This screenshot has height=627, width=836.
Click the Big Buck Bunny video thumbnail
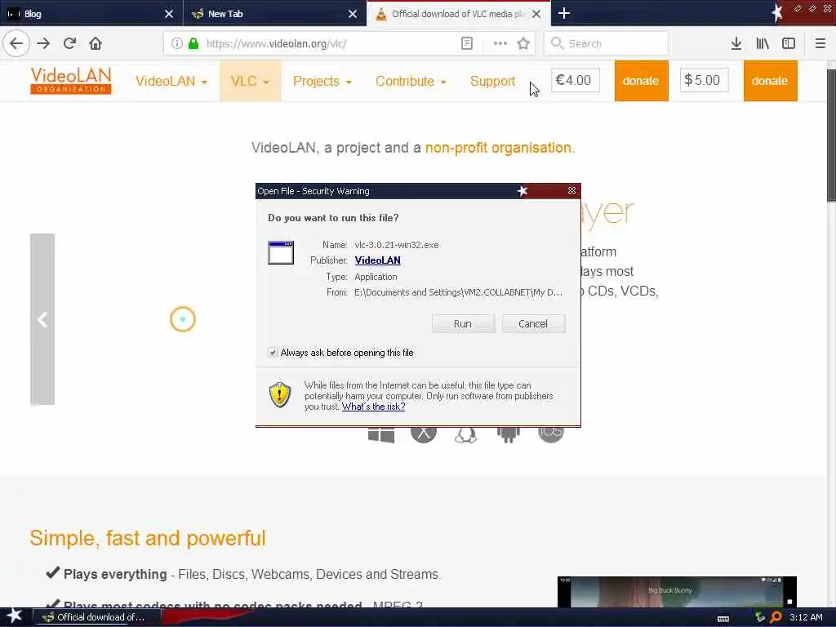[677, 591]
